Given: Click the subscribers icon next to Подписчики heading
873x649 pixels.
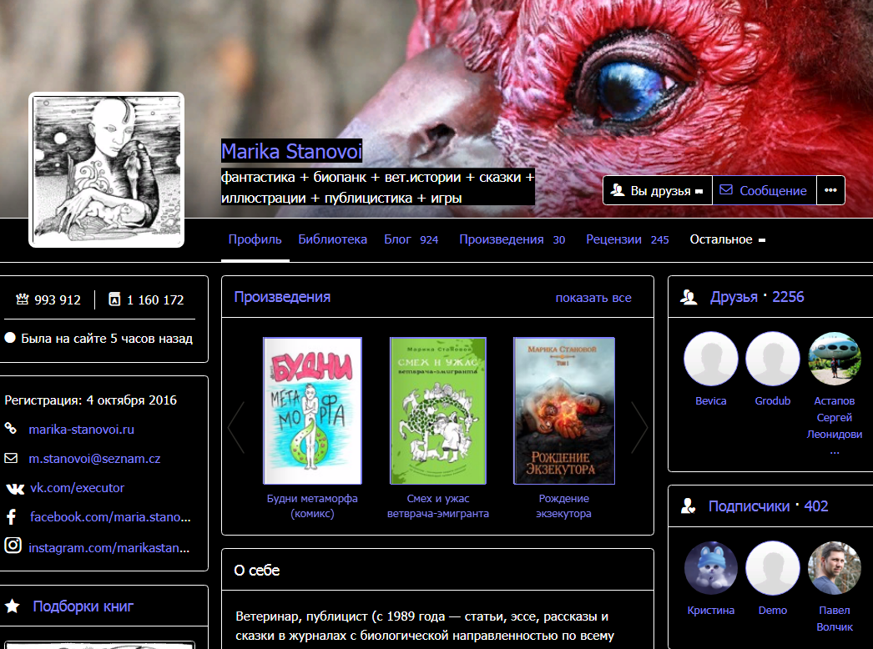Looking at the screenshot, I should pos(689,506).
